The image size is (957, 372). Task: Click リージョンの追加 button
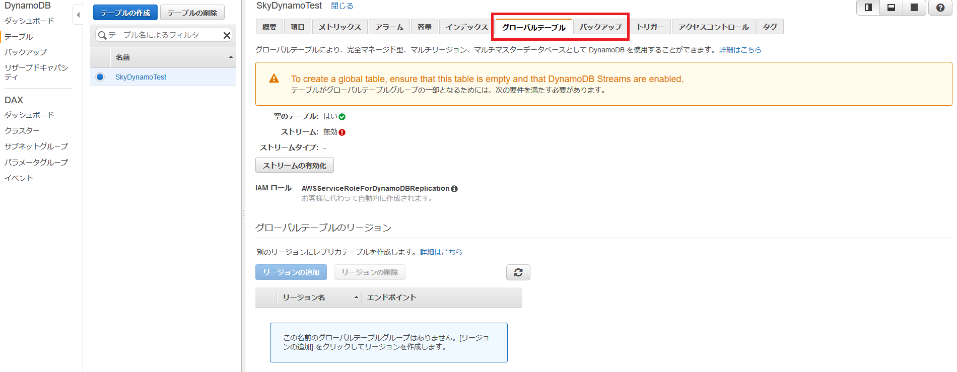pyautogui.click(x=291, y=272)
